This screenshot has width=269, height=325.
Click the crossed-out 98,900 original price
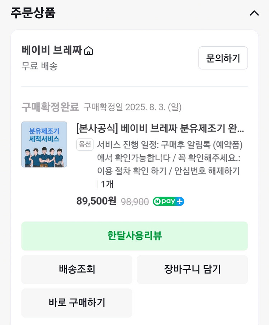[x=134, y=202]
